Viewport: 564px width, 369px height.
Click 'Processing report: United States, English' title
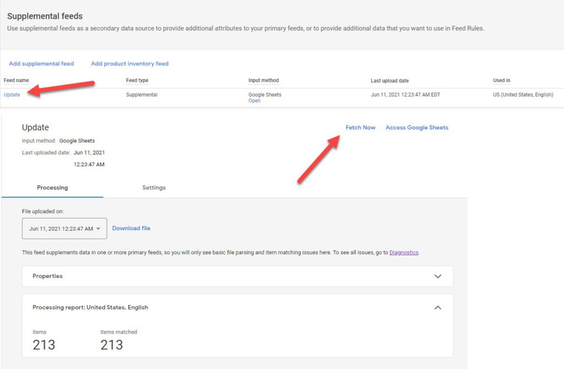pyautogui.click(x=90, y=307)
